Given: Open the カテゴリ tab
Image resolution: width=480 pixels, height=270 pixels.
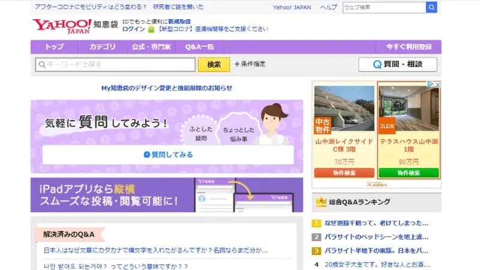Looking at the screenshot, I should [x=103, y=47].
